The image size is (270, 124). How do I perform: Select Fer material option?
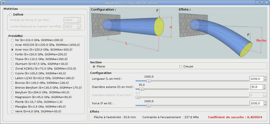pos(12,40)
